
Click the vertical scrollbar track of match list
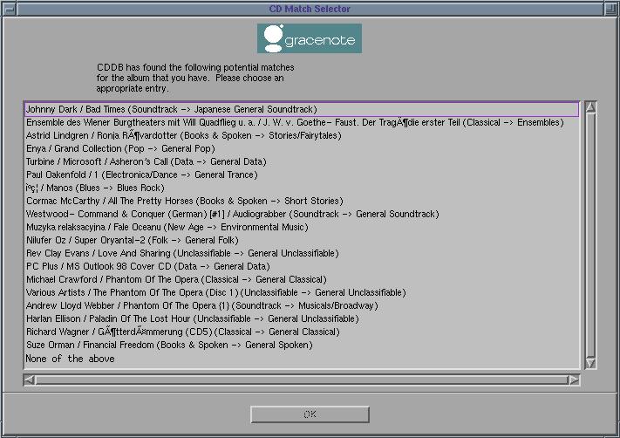(590, 235)
